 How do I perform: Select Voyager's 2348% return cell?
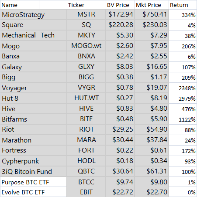pyautogui.click(x=183, y=88)
